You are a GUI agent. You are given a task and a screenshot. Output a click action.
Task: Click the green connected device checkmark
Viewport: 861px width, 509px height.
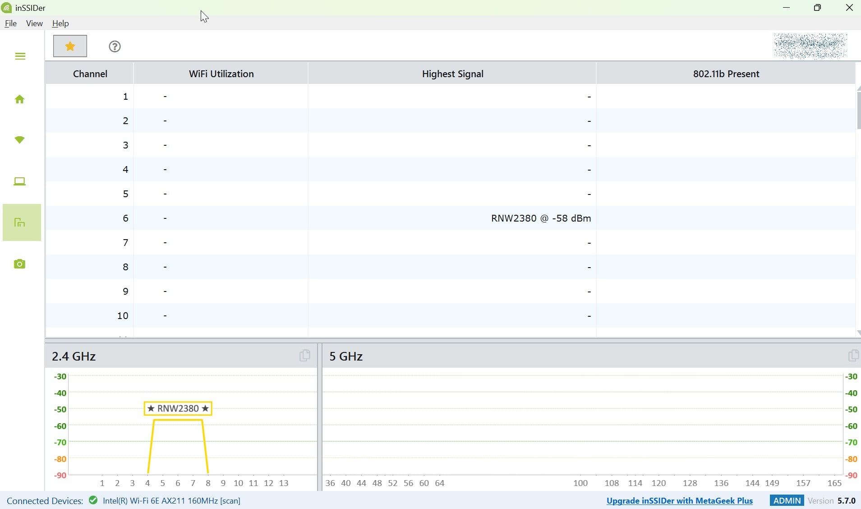click(93, 500)
